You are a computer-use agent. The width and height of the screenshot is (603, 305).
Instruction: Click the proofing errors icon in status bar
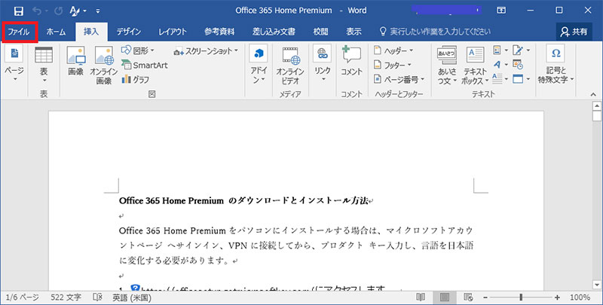(97, 297)
